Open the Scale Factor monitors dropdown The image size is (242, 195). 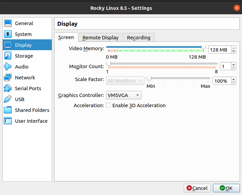click(125, 81)
